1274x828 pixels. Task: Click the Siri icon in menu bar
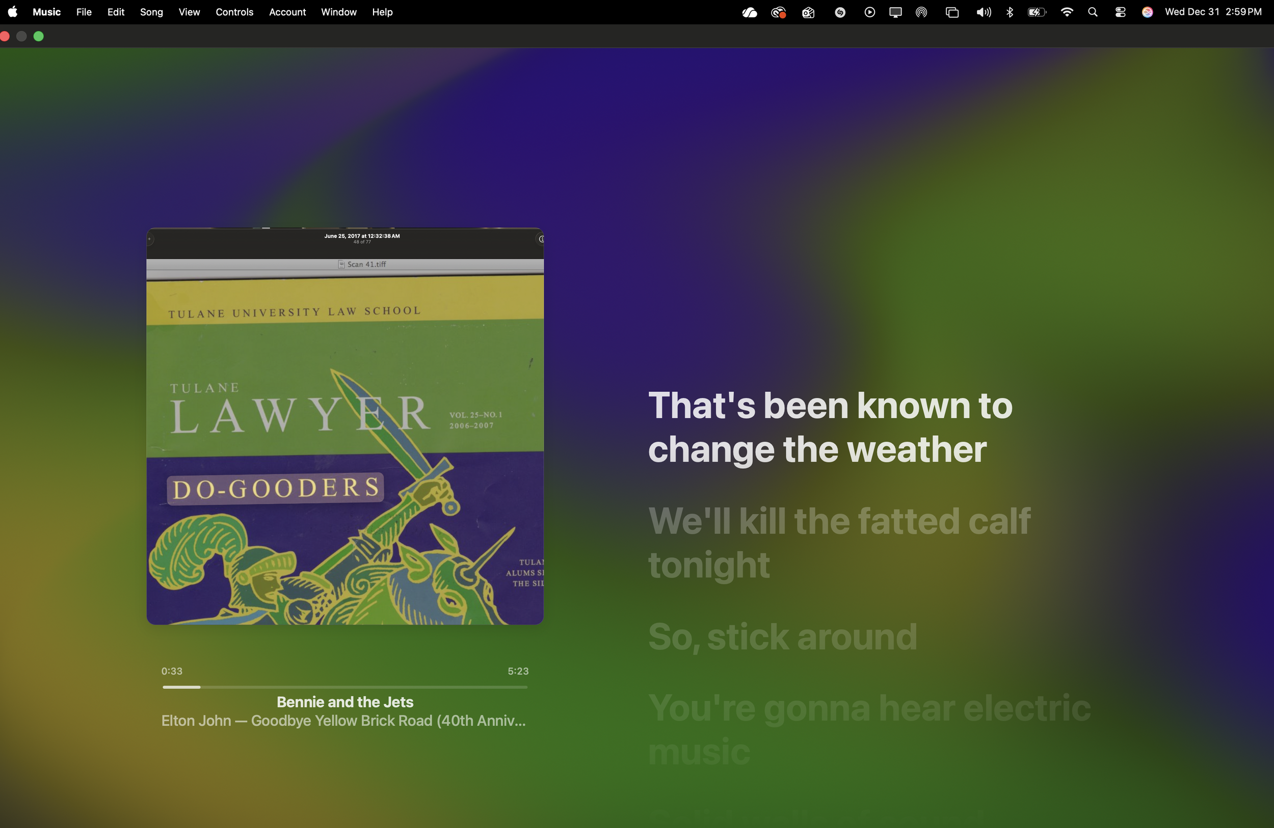tap(1147, 12)
